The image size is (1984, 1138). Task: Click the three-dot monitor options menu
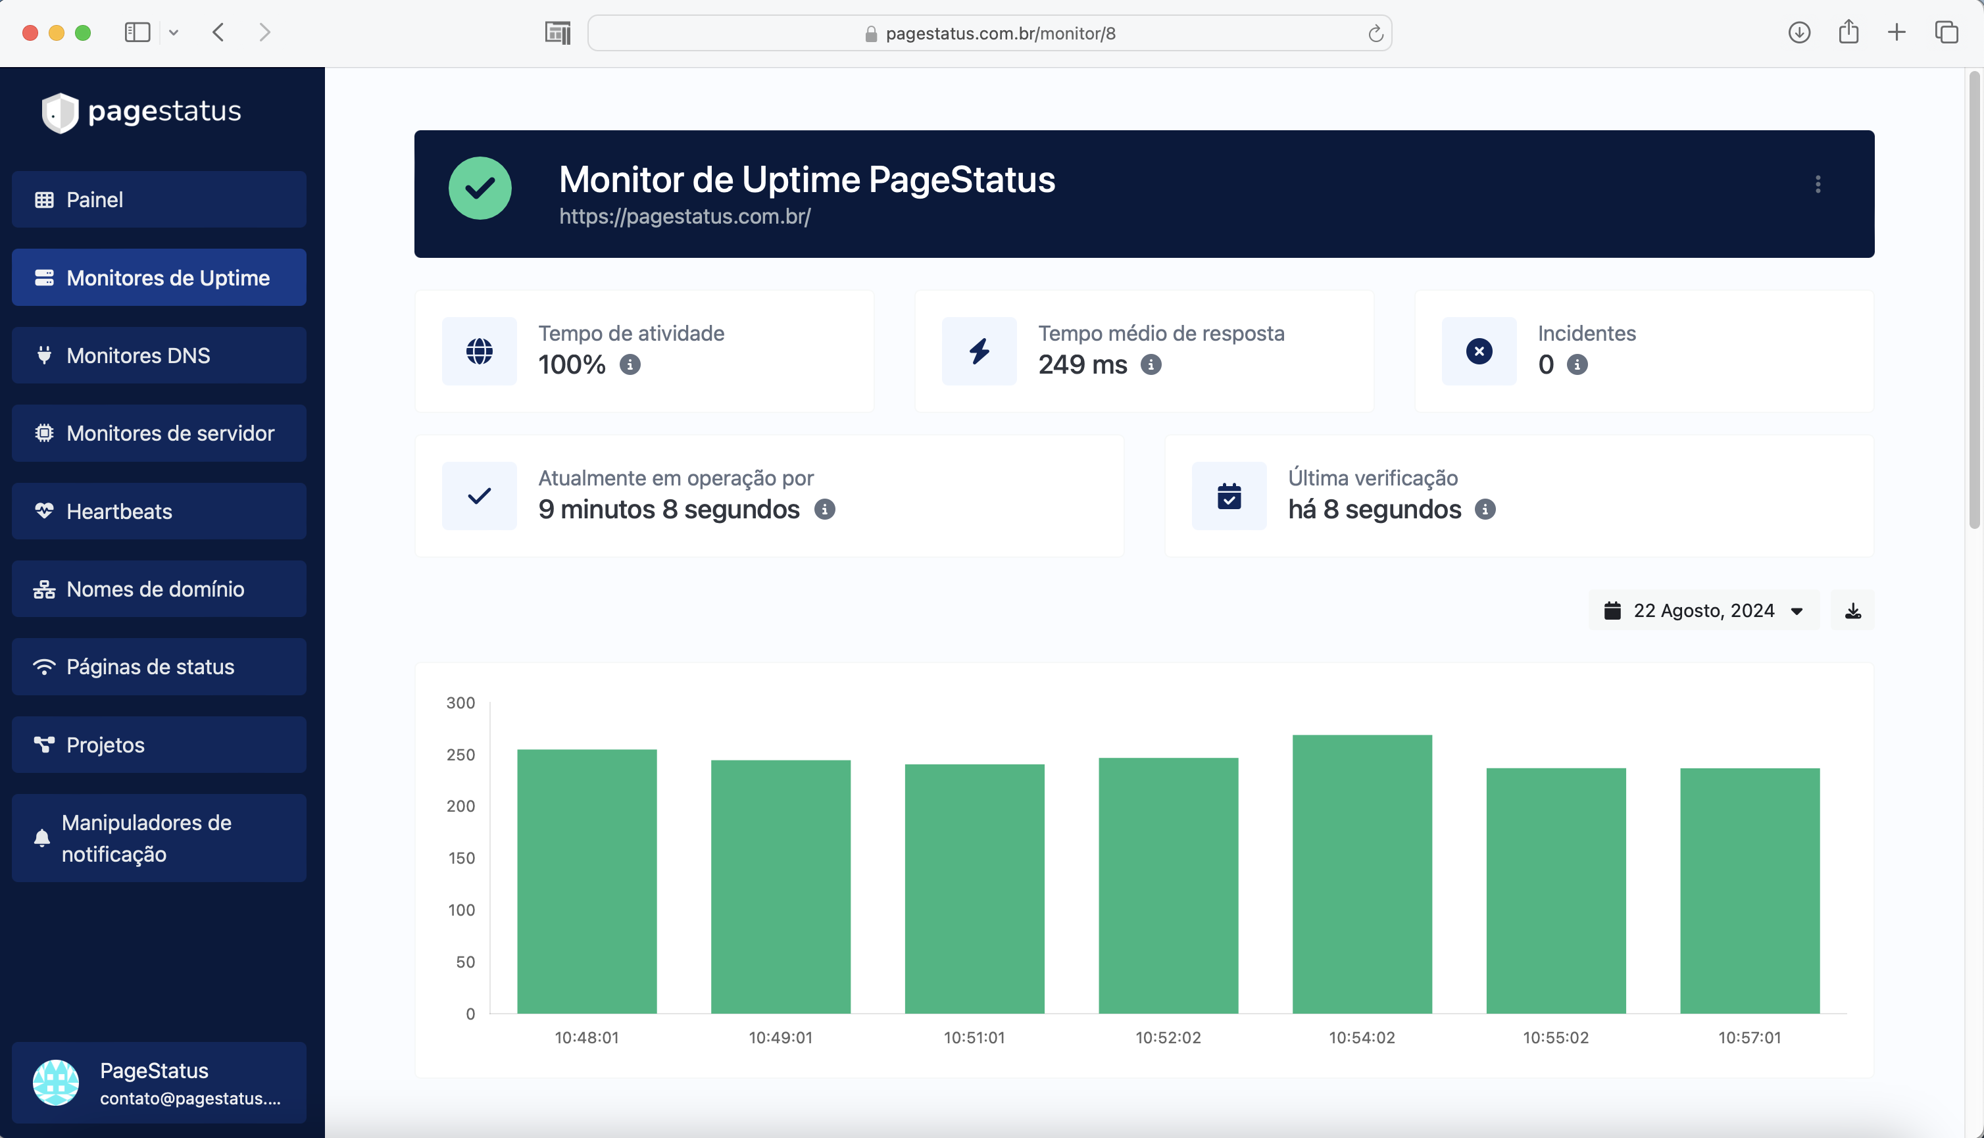pyautogui.click(x=1818, y=184)
